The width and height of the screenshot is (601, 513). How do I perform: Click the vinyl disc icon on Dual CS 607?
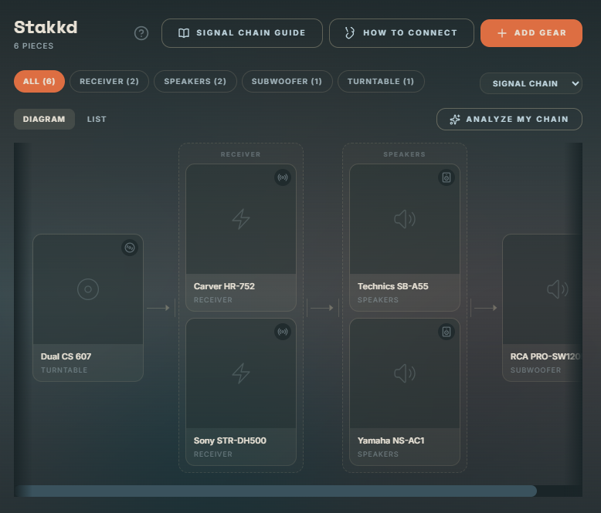88,289
